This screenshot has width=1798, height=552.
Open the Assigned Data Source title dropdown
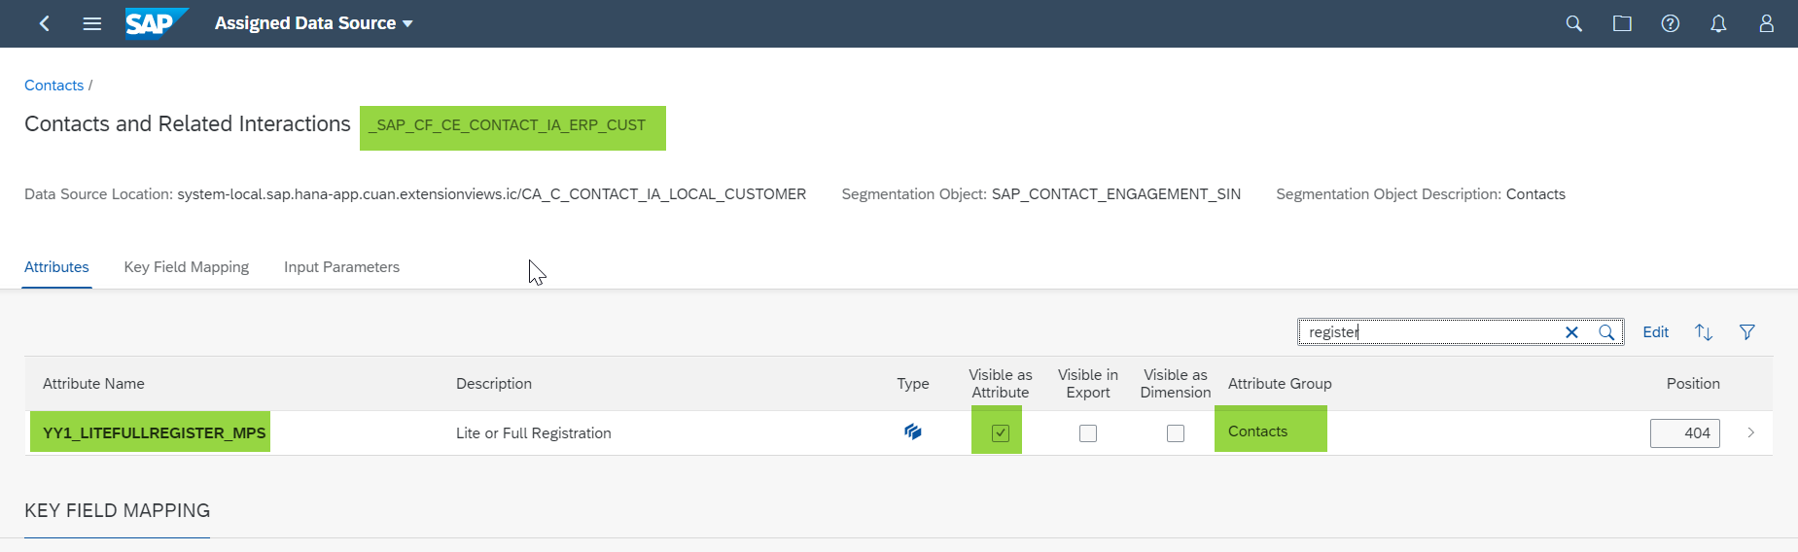pyautogui.click(x=313, y=23)
